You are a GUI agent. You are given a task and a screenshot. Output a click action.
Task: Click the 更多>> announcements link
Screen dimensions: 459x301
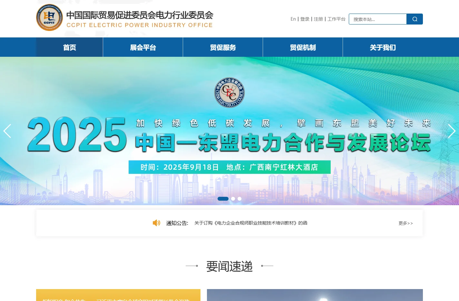tap(405, 223)
